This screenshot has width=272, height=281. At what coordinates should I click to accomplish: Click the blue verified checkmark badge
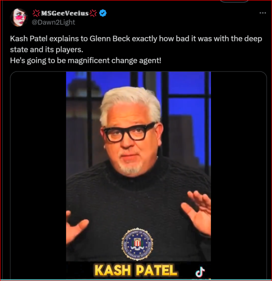click(103, 13)
